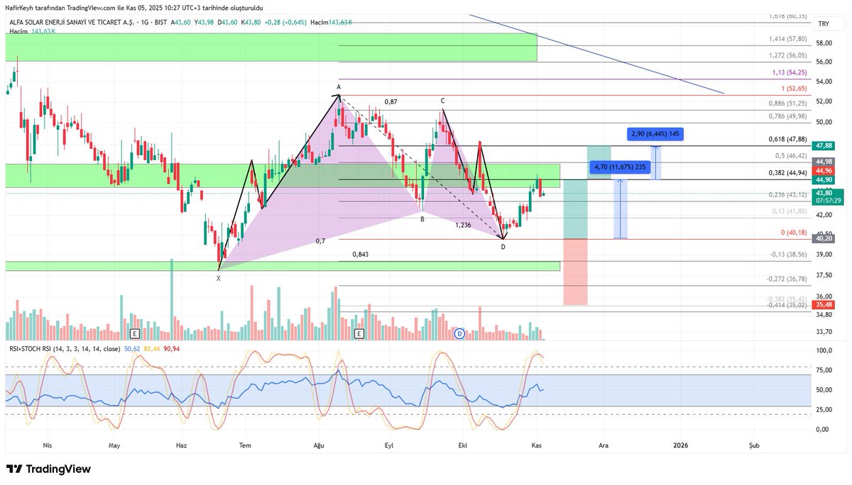
Task: Click the 100,0 RSI axis label
Action: [824, 350]
